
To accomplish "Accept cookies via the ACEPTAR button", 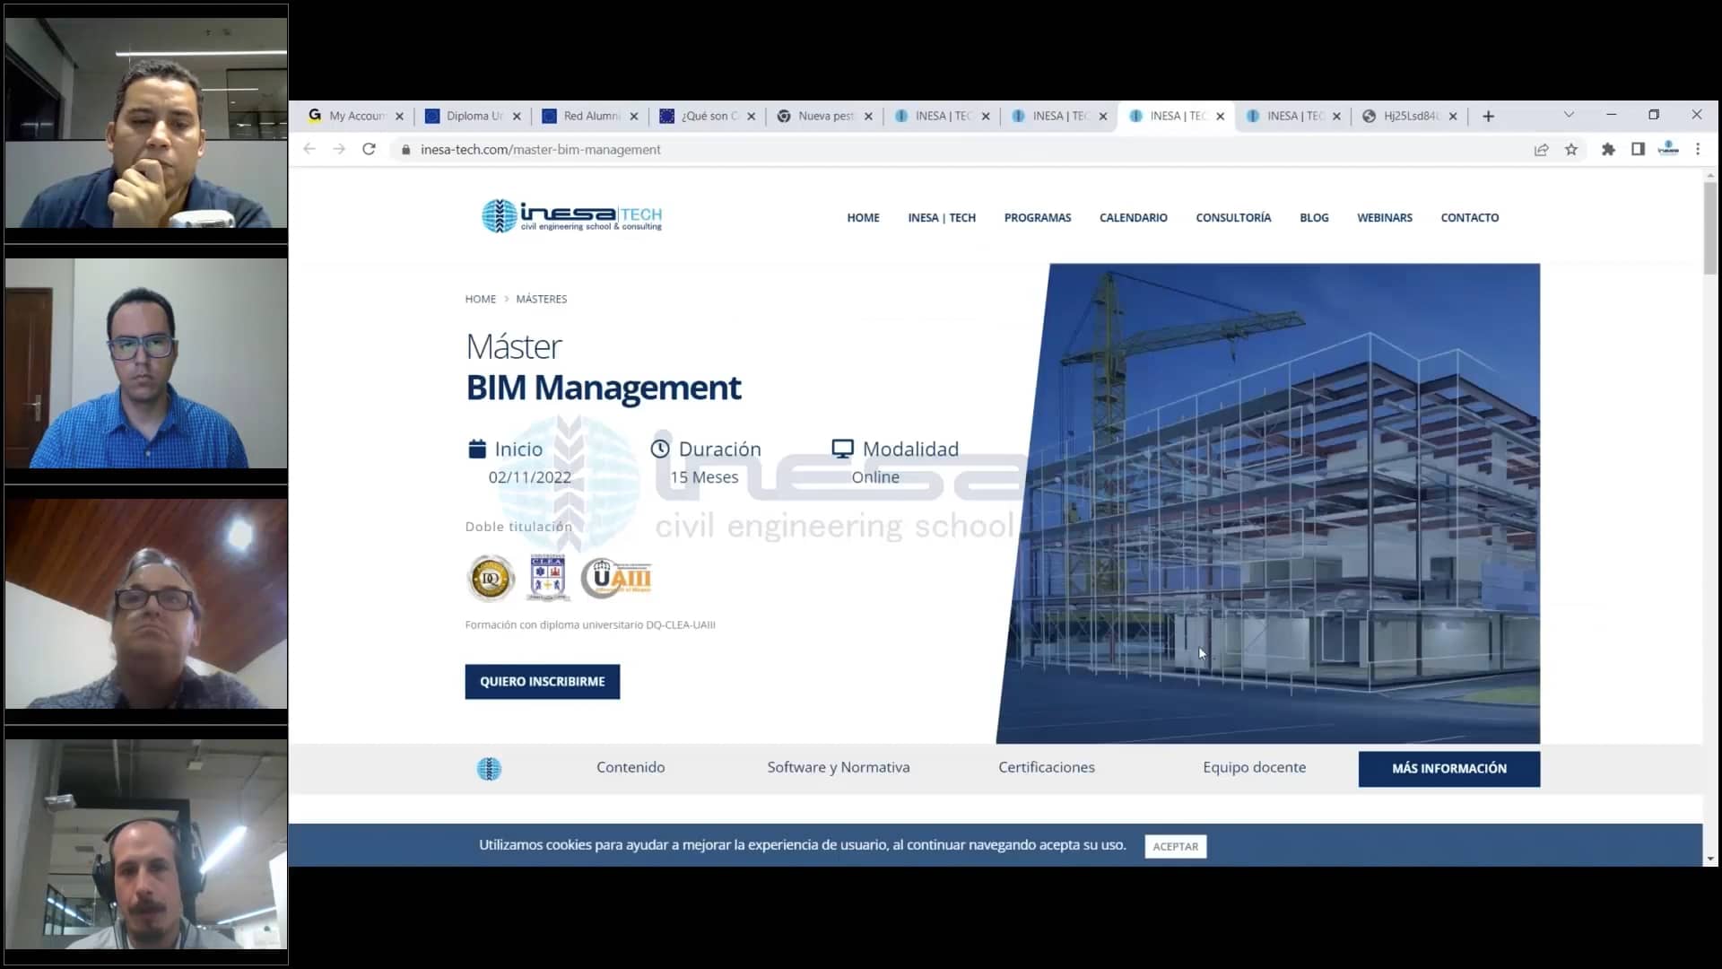I will [x=1175, y=846].
